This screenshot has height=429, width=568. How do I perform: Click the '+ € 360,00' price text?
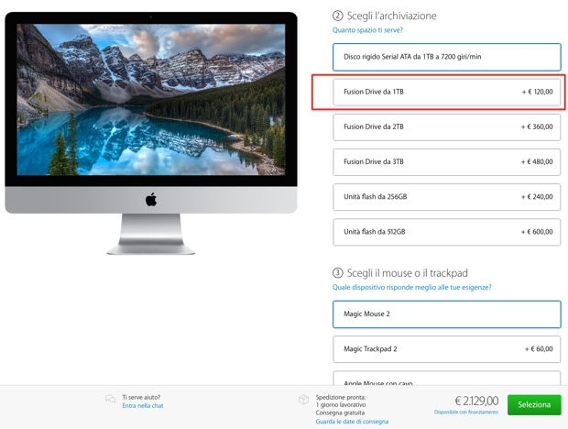tap(537, 126)
